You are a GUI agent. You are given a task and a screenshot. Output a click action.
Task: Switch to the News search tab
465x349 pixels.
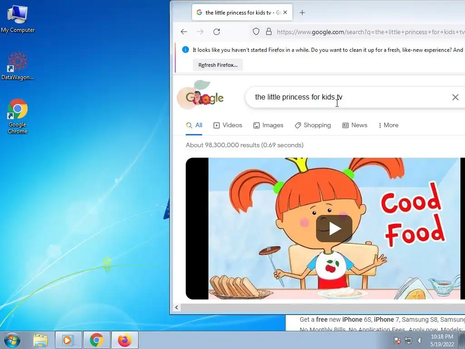coord(355,125)
